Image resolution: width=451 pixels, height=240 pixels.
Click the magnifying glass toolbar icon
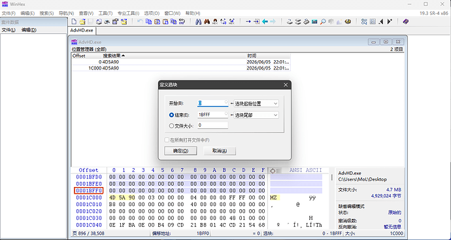click(x=323, y=22)
